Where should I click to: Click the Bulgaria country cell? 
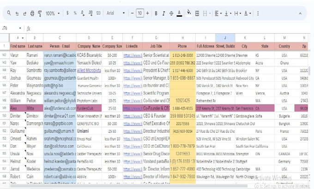point(284,116)
